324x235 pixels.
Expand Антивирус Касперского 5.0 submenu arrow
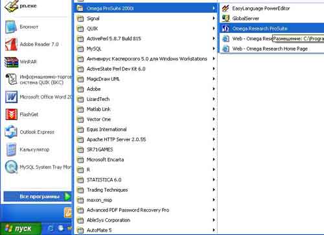(214, 58)
